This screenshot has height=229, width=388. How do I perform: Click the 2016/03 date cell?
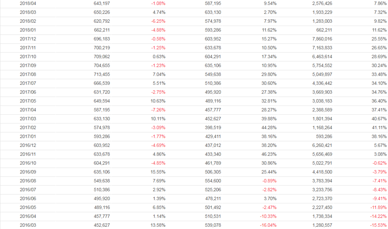26,225
